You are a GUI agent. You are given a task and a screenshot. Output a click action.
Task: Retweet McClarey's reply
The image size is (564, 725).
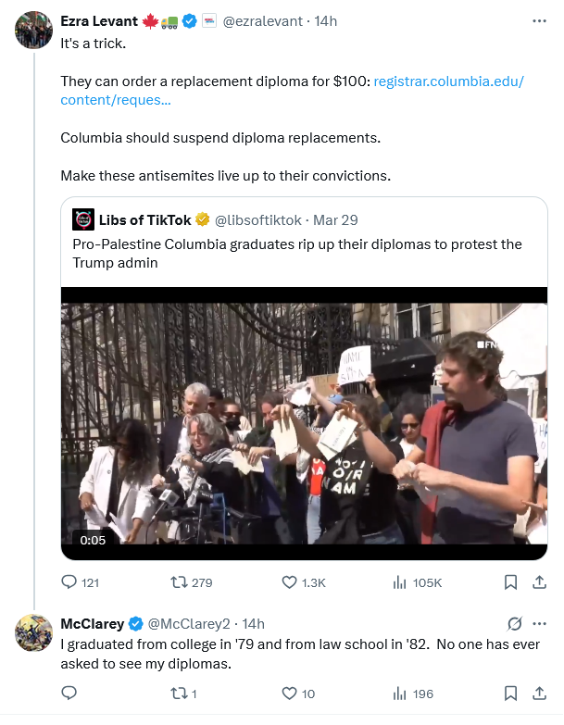click(179, 693)
